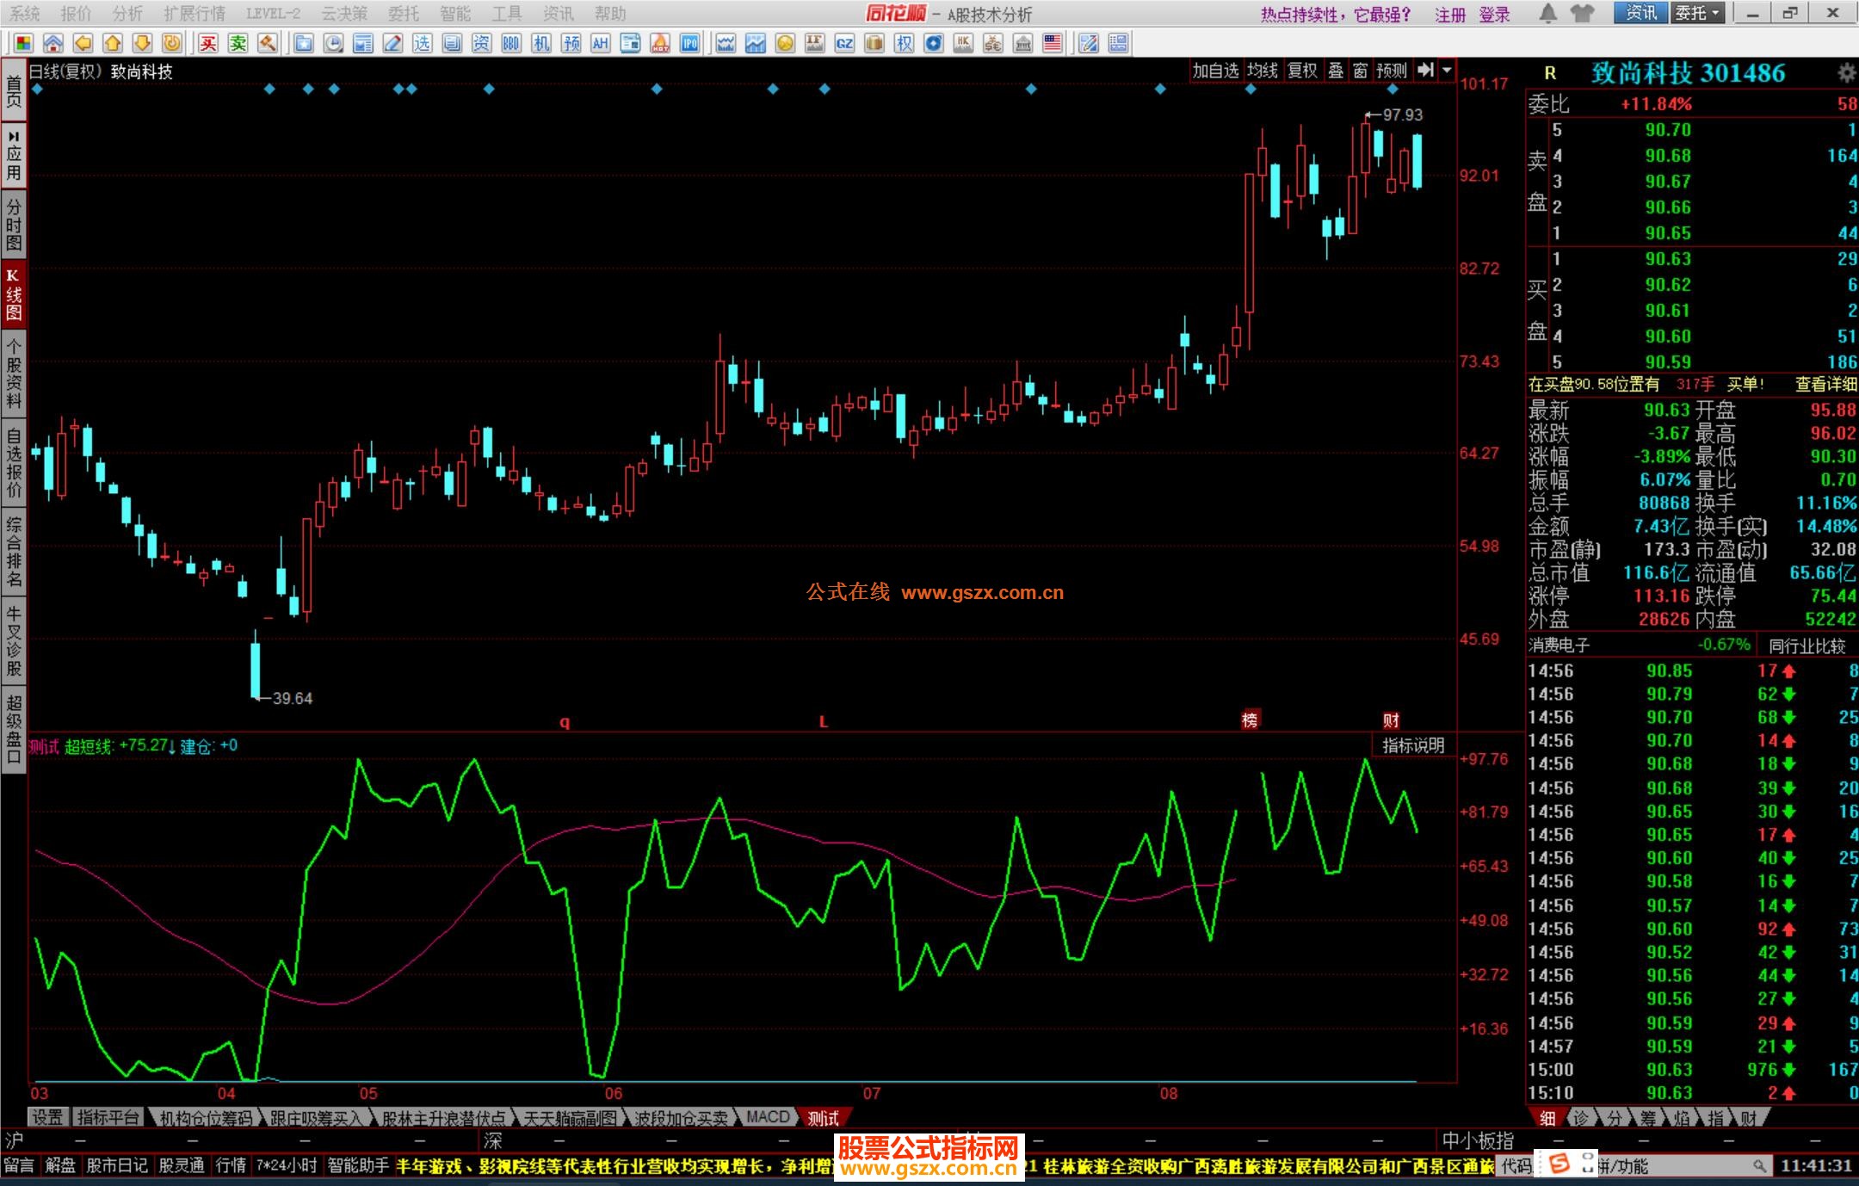Click the green 卖 (sell) toolbar icon

238,43
